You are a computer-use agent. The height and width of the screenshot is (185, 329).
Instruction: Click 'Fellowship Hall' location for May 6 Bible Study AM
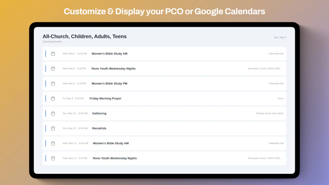pyautogui.click(x=276, y=54)
